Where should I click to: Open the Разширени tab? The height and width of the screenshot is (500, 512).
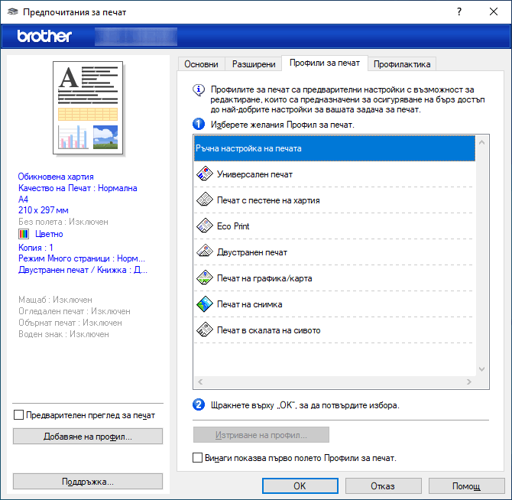point(254,64)
